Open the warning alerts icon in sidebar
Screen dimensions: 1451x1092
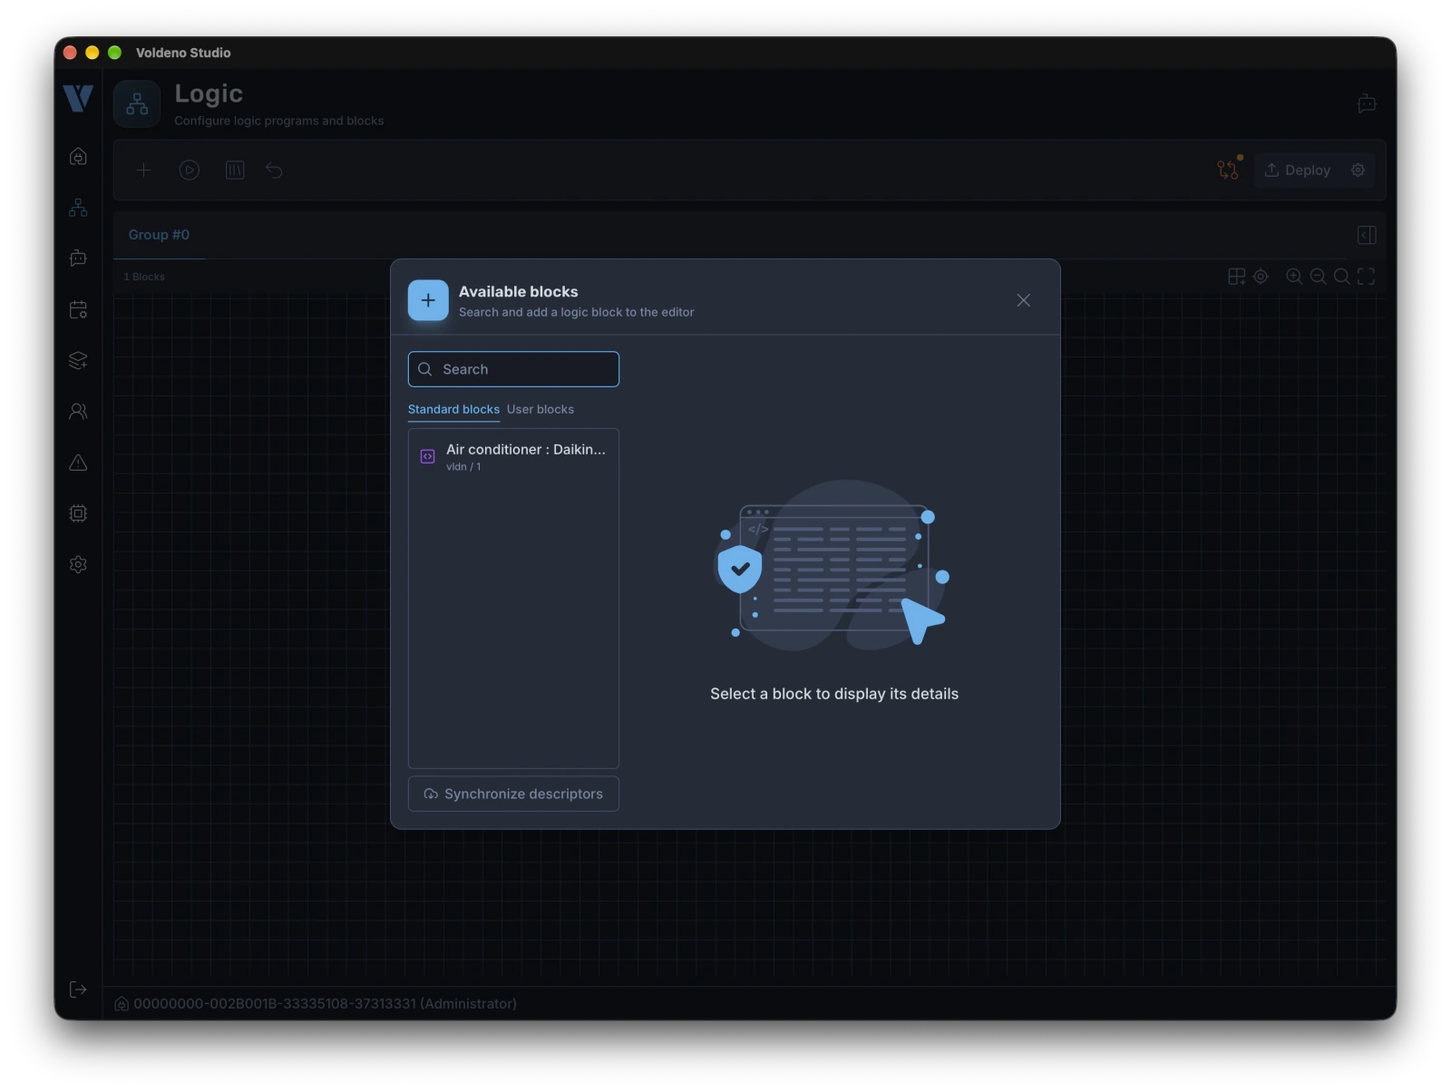click(78, 463)
